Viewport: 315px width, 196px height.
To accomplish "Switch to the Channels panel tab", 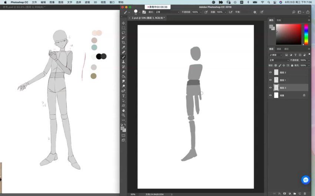I will point(279,49).
